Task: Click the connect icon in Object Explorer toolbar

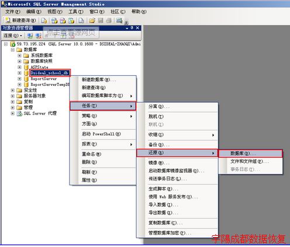Action: tap(30, 36)
